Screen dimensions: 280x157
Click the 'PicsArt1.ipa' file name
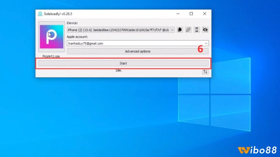[51, 56]
